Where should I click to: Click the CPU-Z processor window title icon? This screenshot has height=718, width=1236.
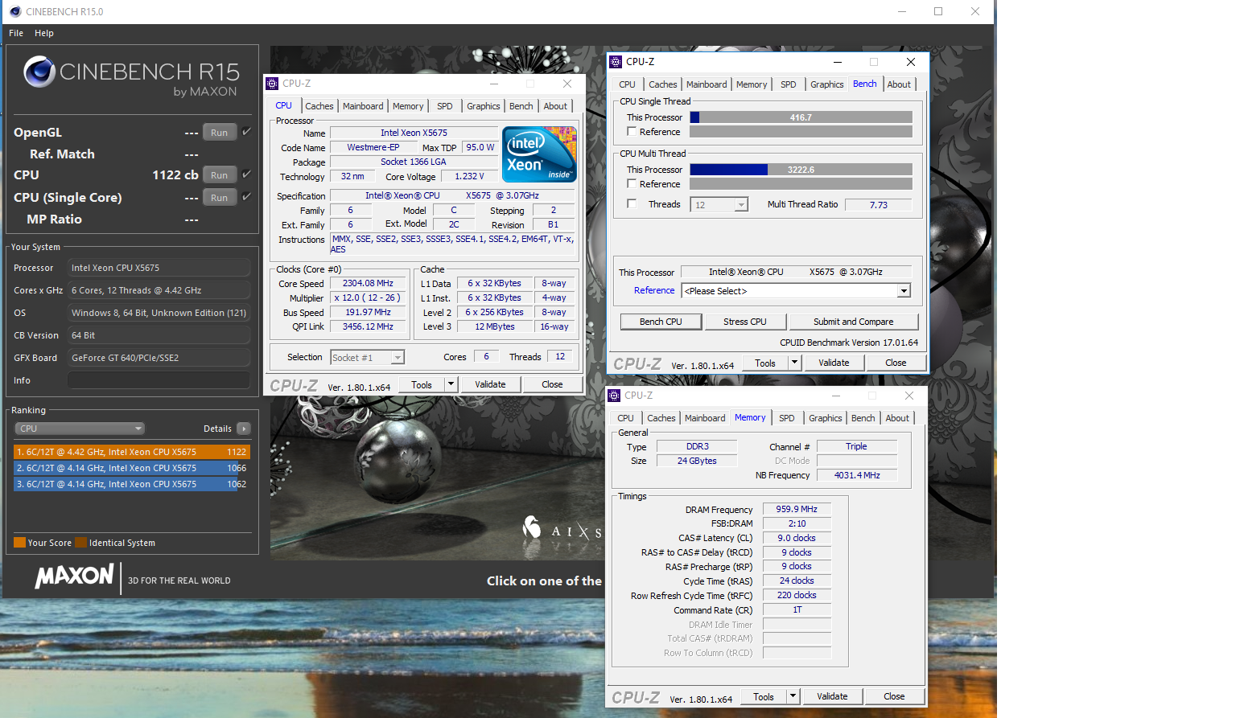pyautogui.click(x=272, y=84)
